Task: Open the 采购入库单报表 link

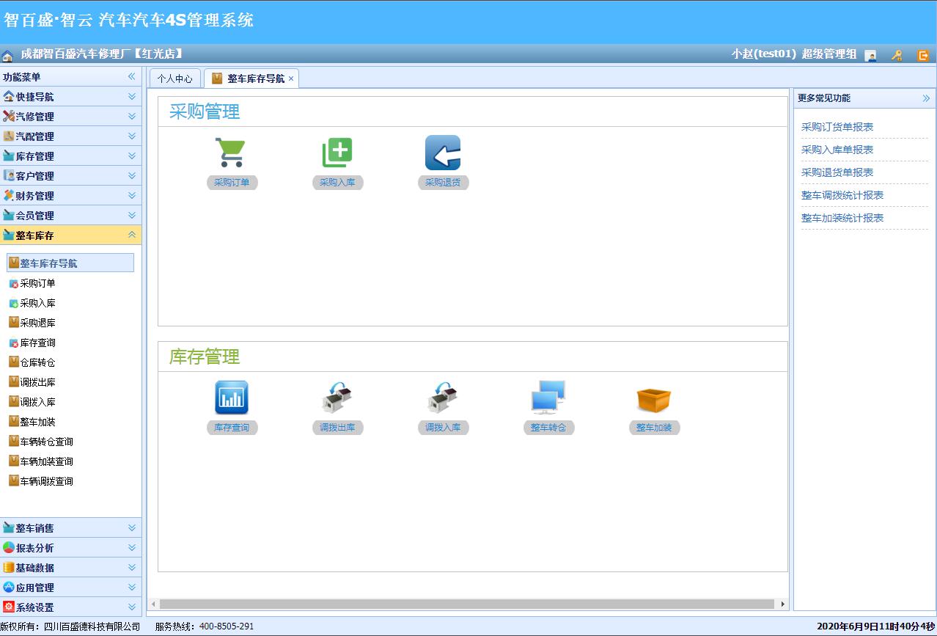Action: click(x=837, y=150)
